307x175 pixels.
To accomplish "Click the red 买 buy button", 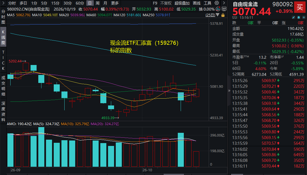I will pyautogui.click(x=300, y=7).
